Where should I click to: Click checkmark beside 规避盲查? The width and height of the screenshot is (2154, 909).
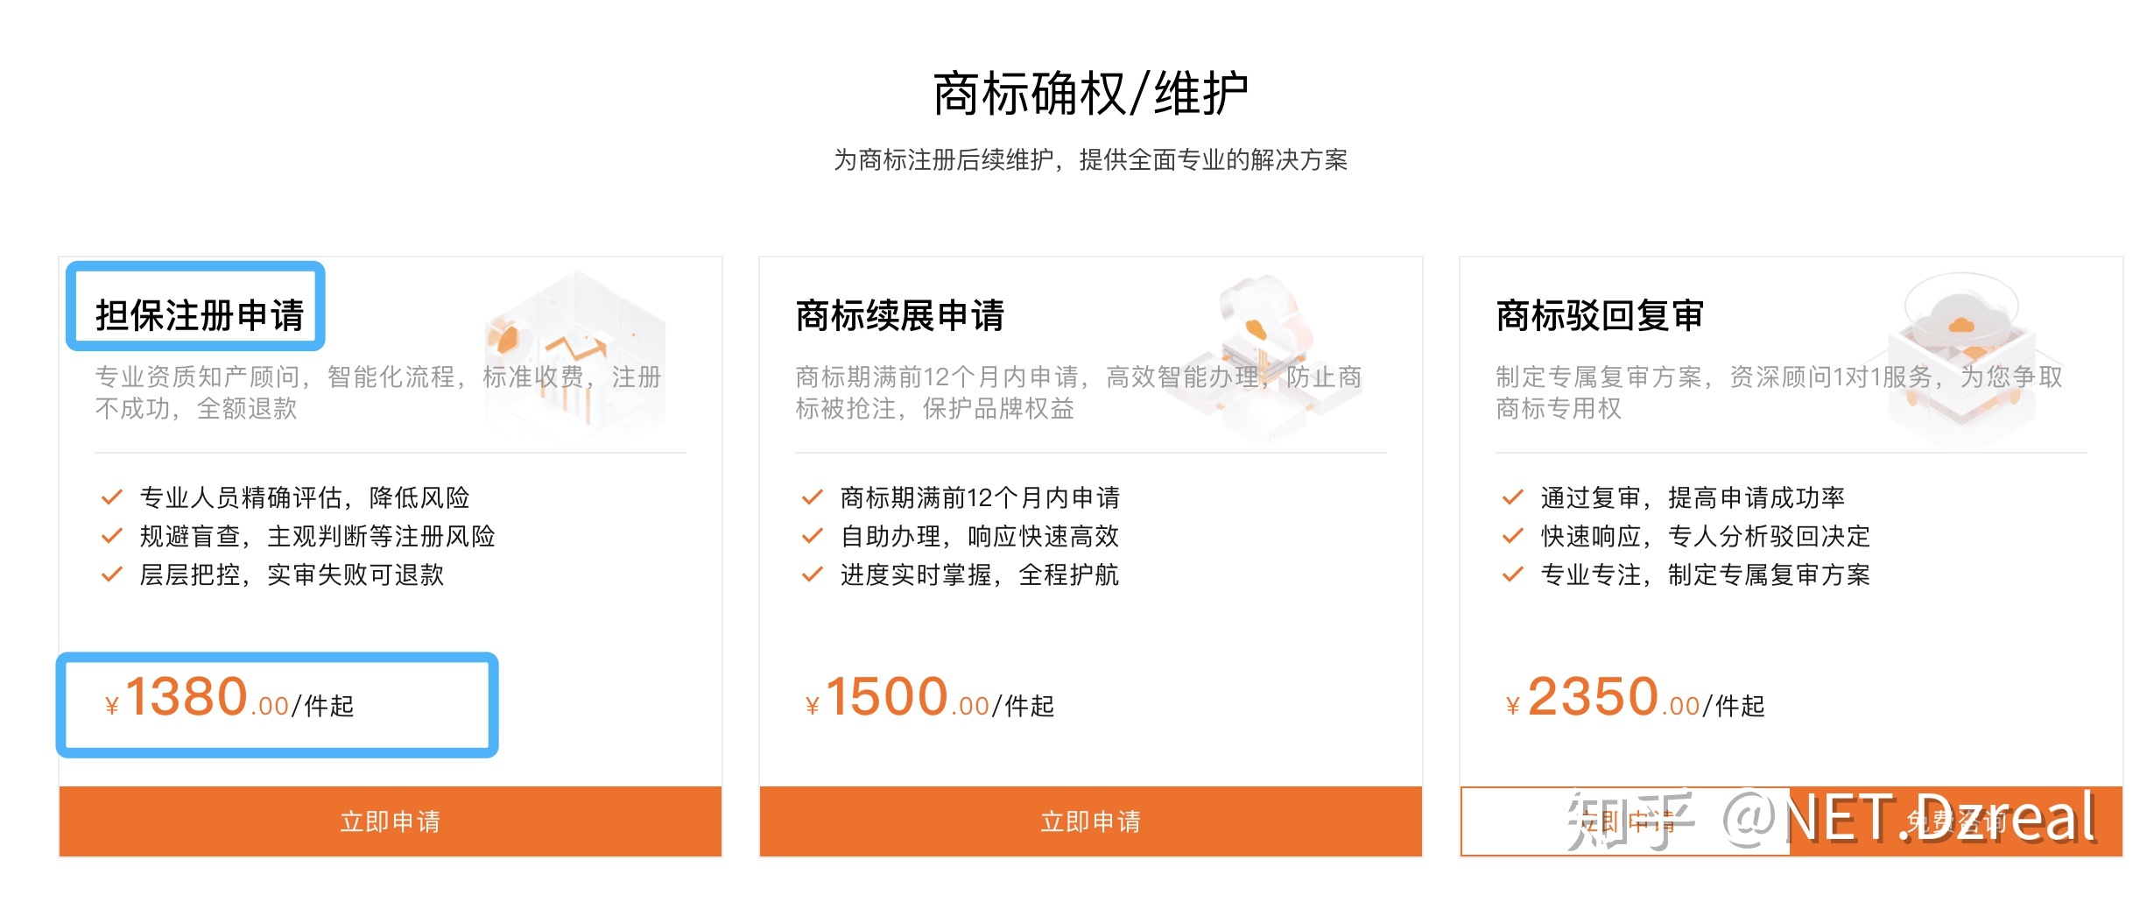click(x=111, y=536)
